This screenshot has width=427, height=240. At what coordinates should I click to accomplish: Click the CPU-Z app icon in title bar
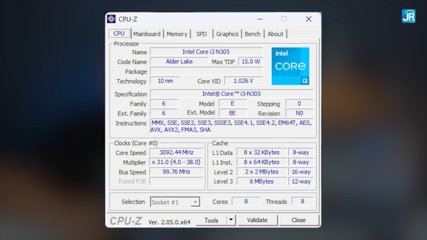[x=111, y=19]
